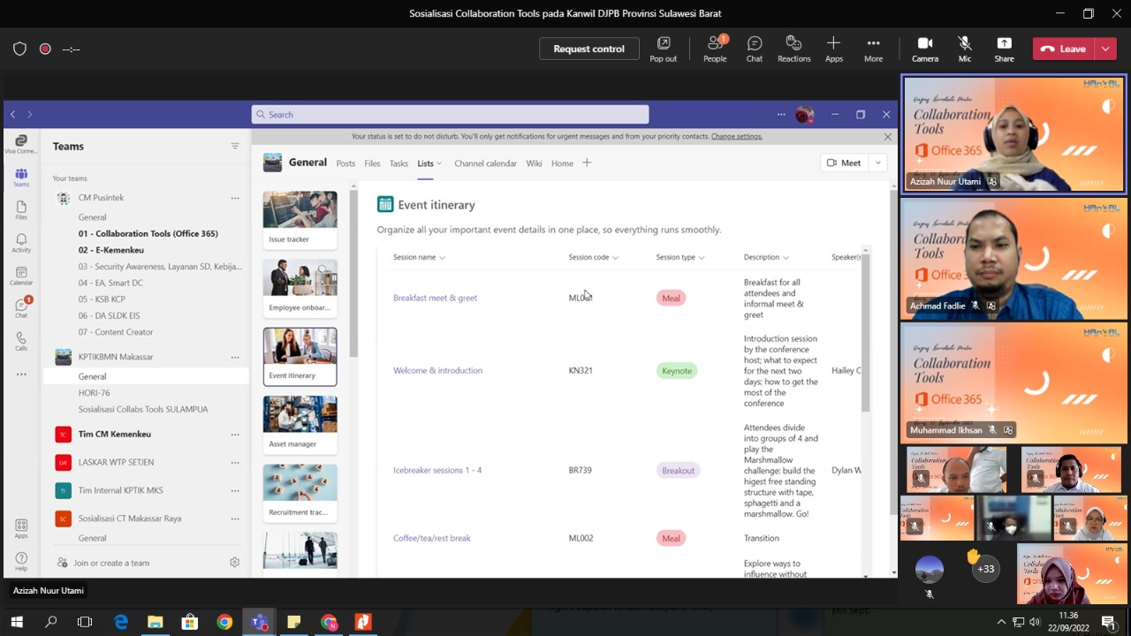This screenshot has height=636, width=1131.
Task: Click the Teams search box
Action: [450, 114]
